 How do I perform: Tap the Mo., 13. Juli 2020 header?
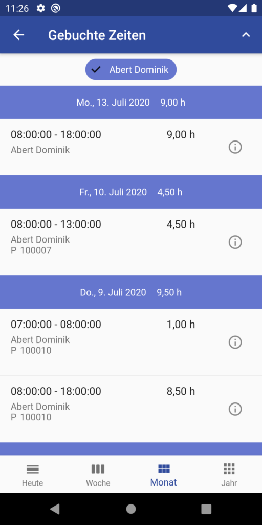click(x=131, y=103)
